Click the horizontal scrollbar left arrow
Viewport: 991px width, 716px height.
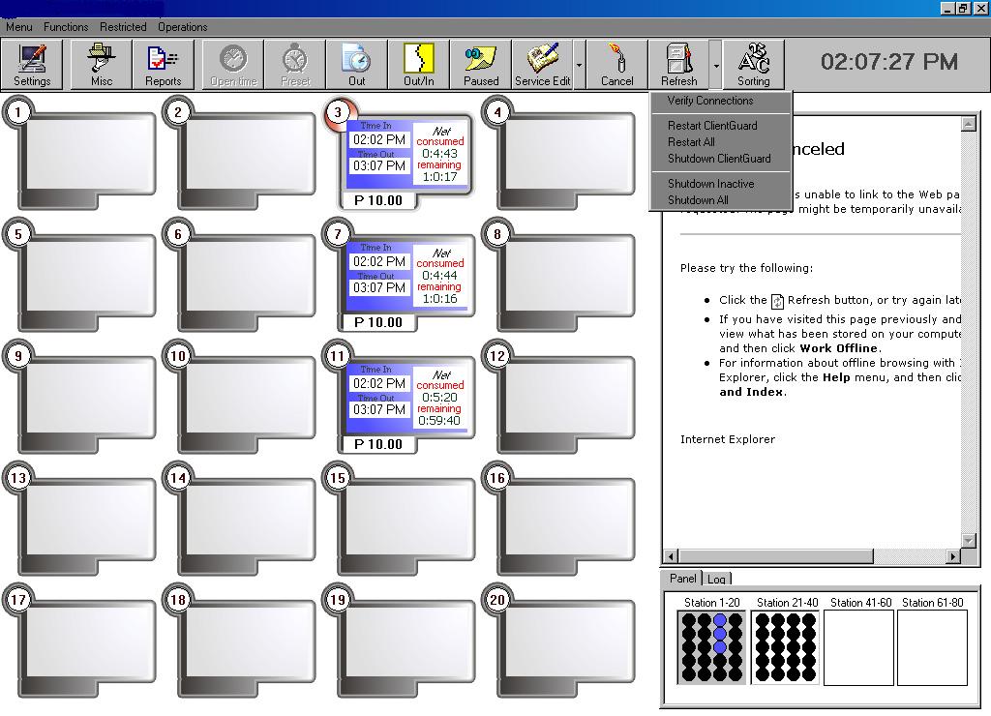(x=671, y=556)
